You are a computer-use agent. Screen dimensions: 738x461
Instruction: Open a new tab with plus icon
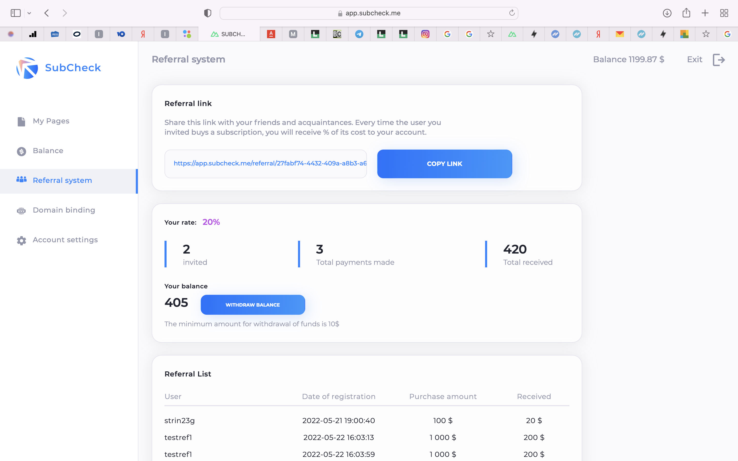point(705,13)
